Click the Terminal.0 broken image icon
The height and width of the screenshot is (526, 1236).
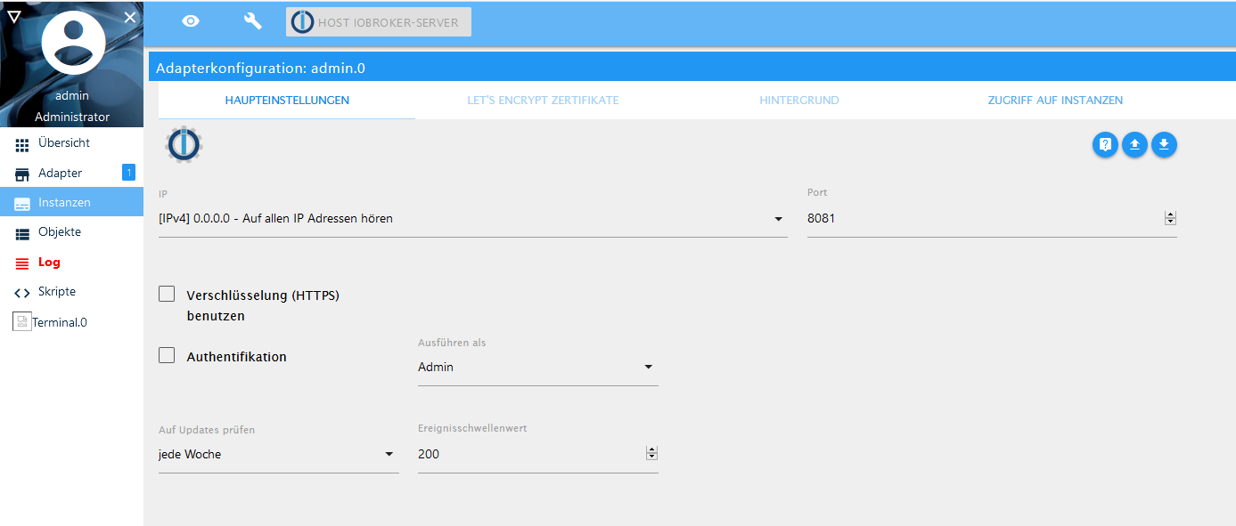(22, 322)
